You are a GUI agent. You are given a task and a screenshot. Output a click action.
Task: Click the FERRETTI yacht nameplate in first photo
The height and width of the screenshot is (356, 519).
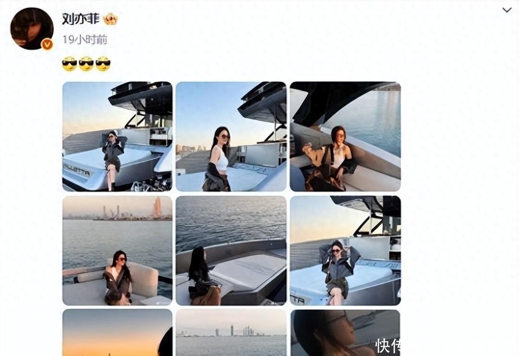pyautogui.click(x=77, y=171)
